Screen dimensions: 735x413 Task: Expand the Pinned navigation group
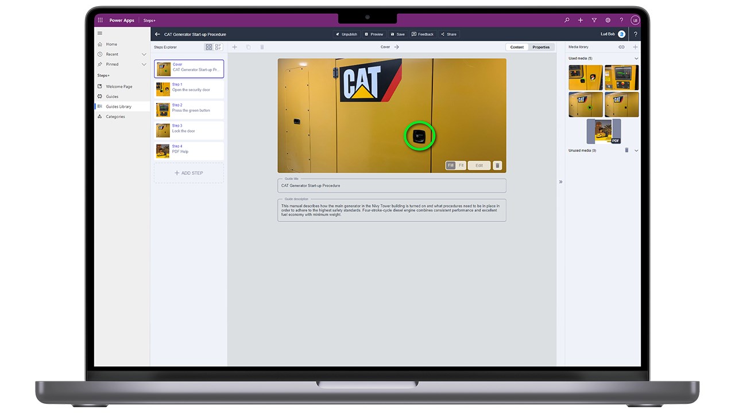144,64
